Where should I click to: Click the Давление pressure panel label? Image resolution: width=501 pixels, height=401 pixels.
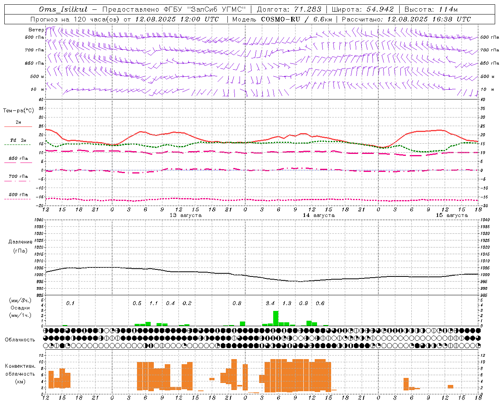pos(20,242)
